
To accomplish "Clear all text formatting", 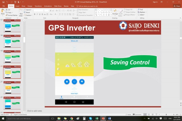I will coord(57,10).
